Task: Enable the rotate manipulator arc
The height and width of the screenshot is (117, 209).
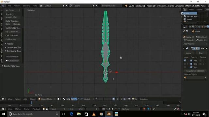Action: [78, 99]
